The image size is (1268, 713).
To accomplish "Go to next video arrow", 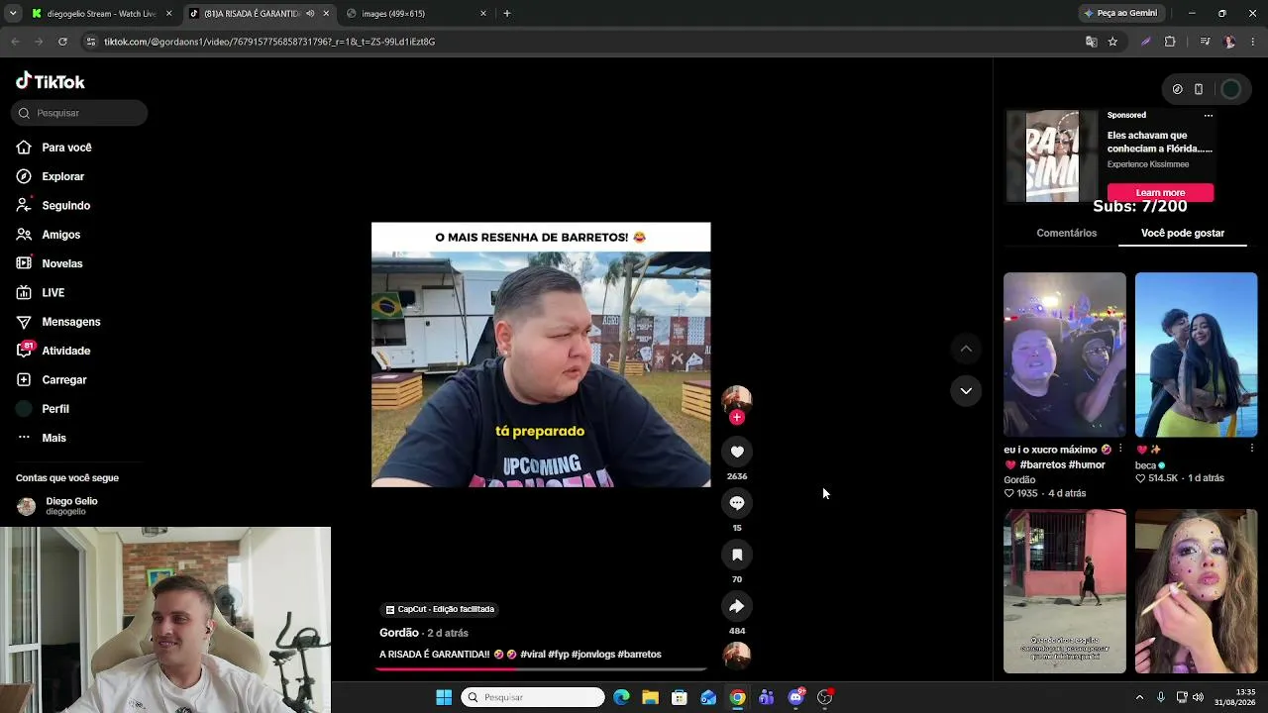I will pyautogui.click(x=966, y=391).
